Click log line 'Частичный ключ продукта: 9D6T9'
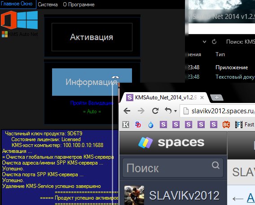Screen dimensions: 255x205 (44, 134)
